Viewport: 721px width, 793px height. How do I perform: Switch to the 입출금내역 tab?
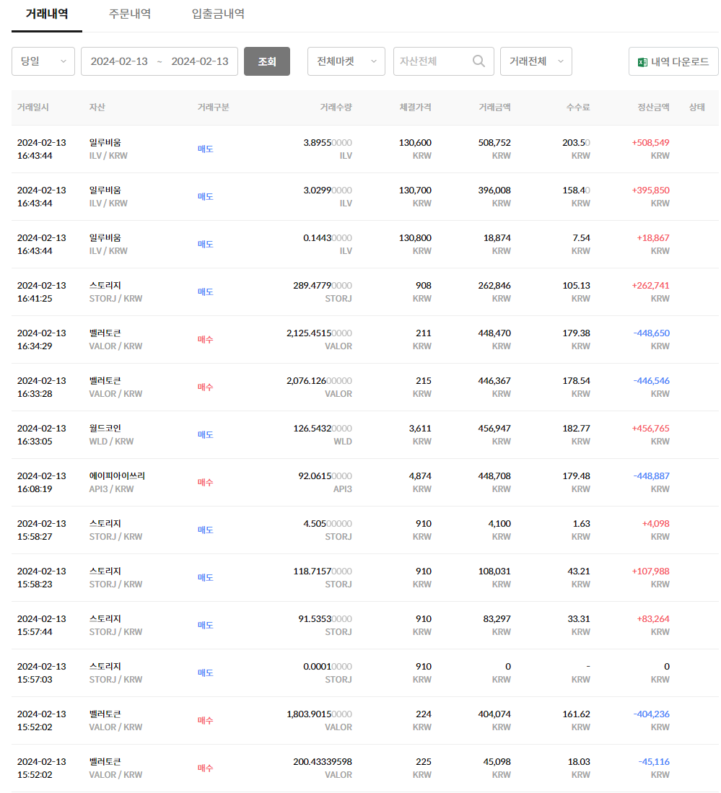click(218, 14)
